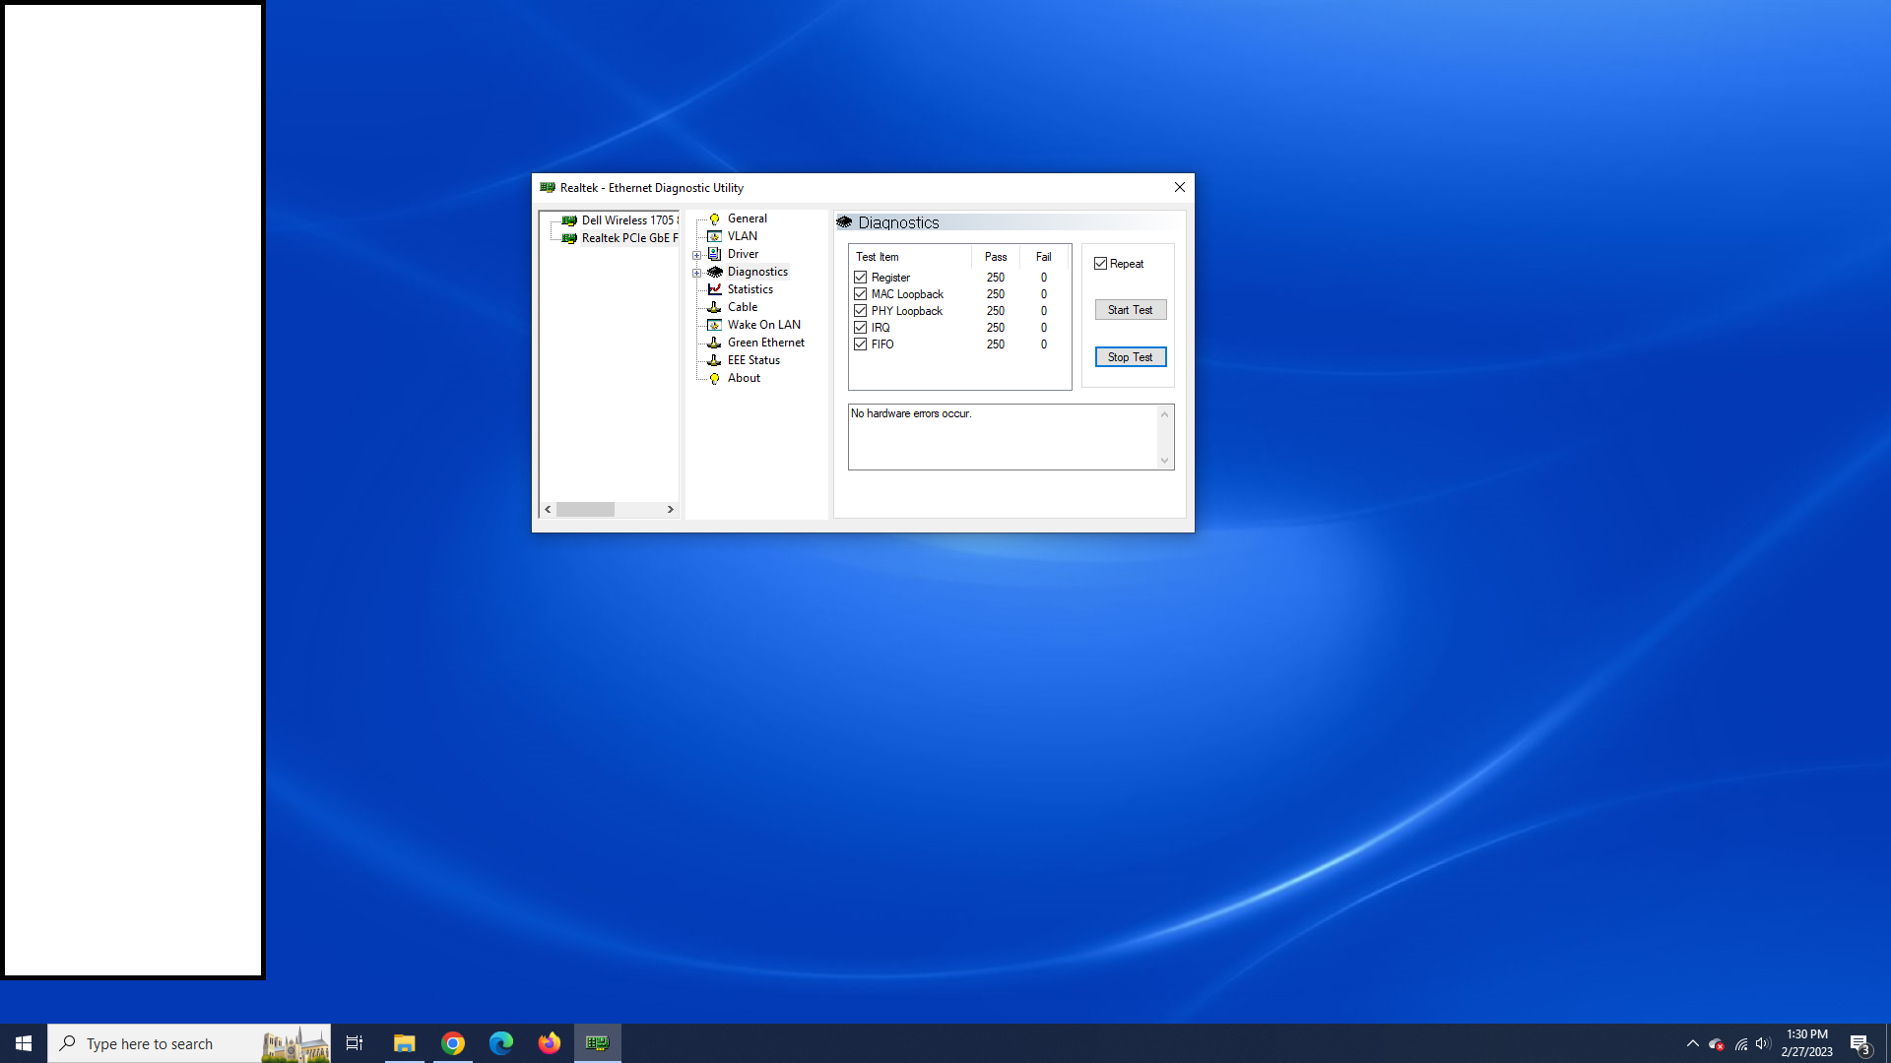1891x1063 pixels.
Task: Select VLAN in the navigation tree
Action: (743, 236)
